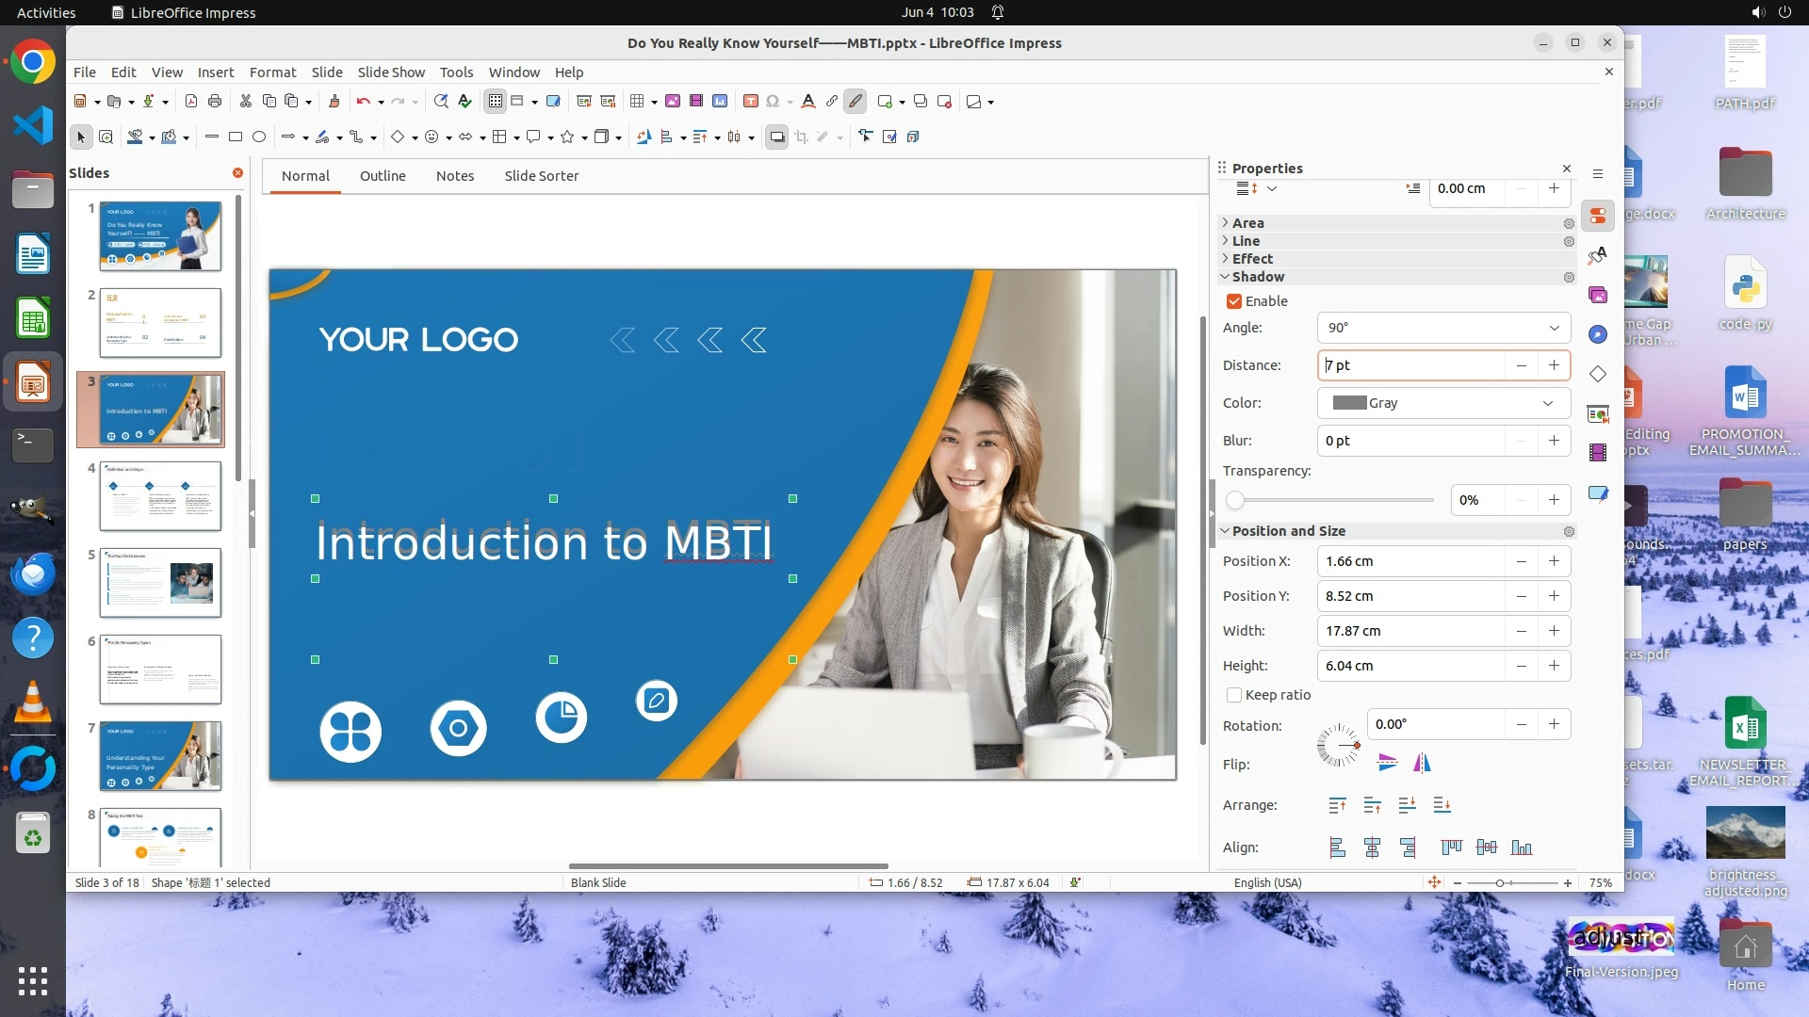The height and width of the screenshot is (1017, 1809).
Task: Open the shadow Color Gray swatch dropdown
Action: (x=1443, y=403)
